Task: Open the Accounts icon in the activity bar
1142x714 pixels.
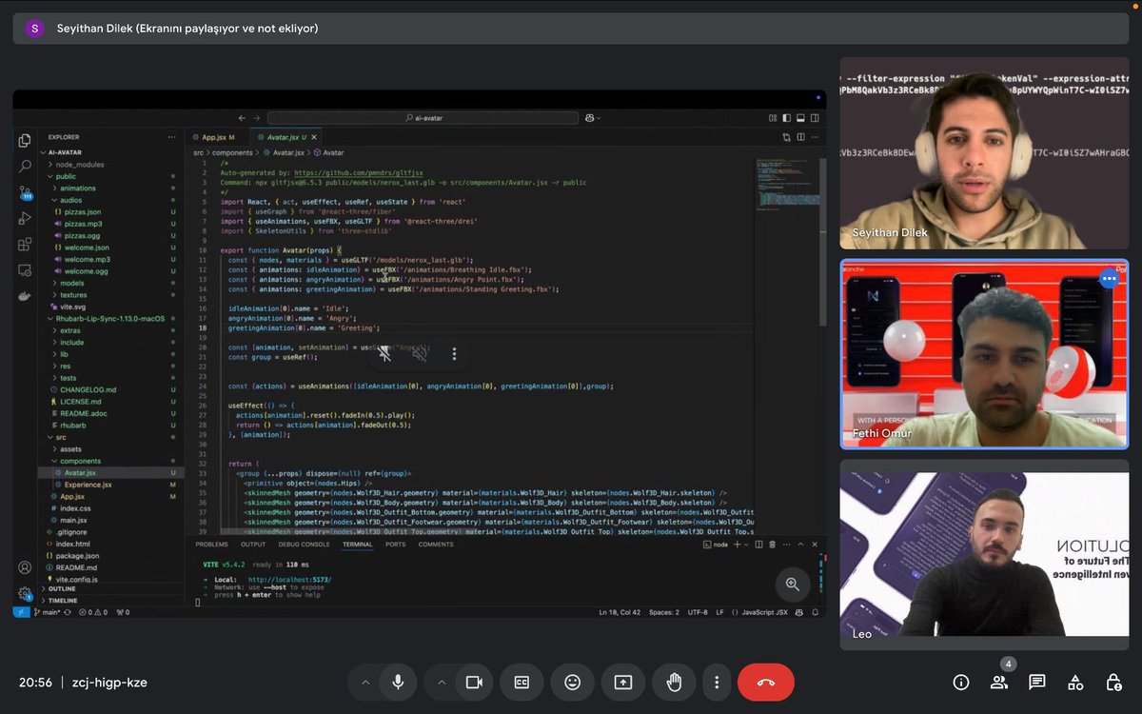Action: [25, 567]
